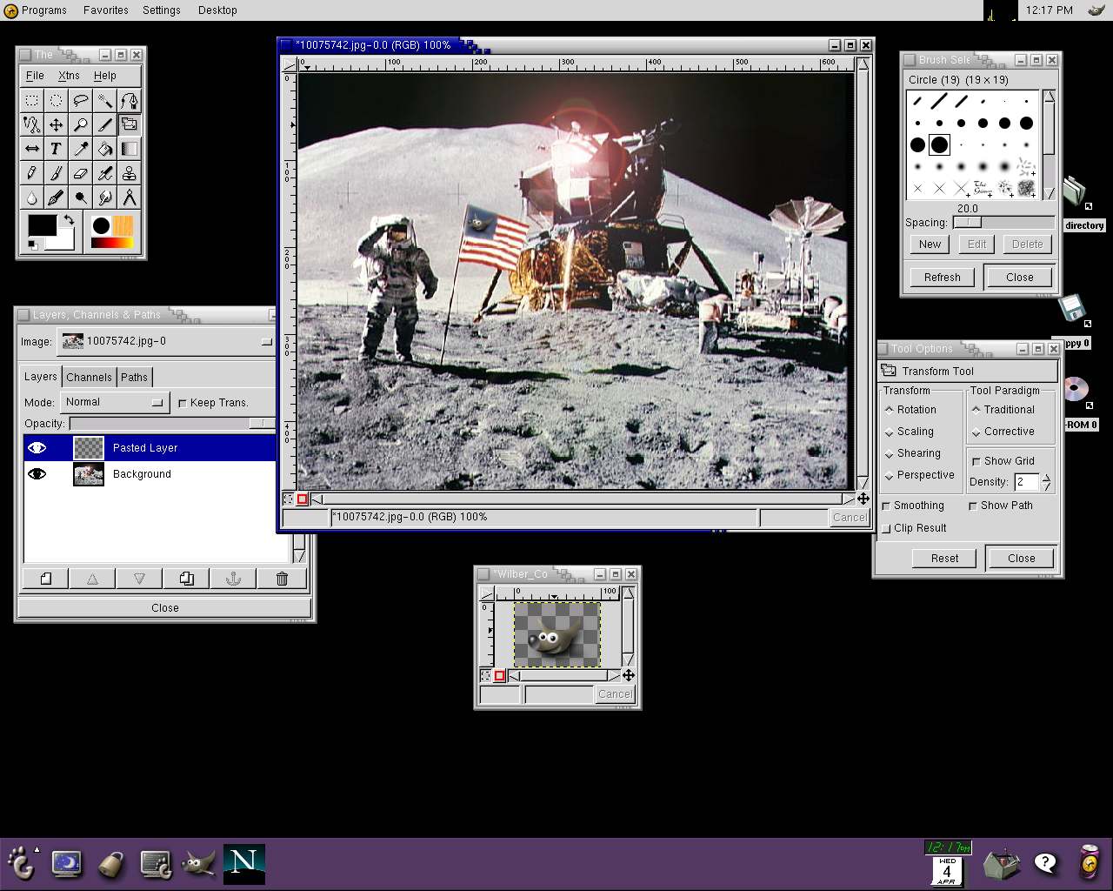The image size is (1113, 891).
Task: Open the toolbox File menu
Action: (x=35, y=76)
